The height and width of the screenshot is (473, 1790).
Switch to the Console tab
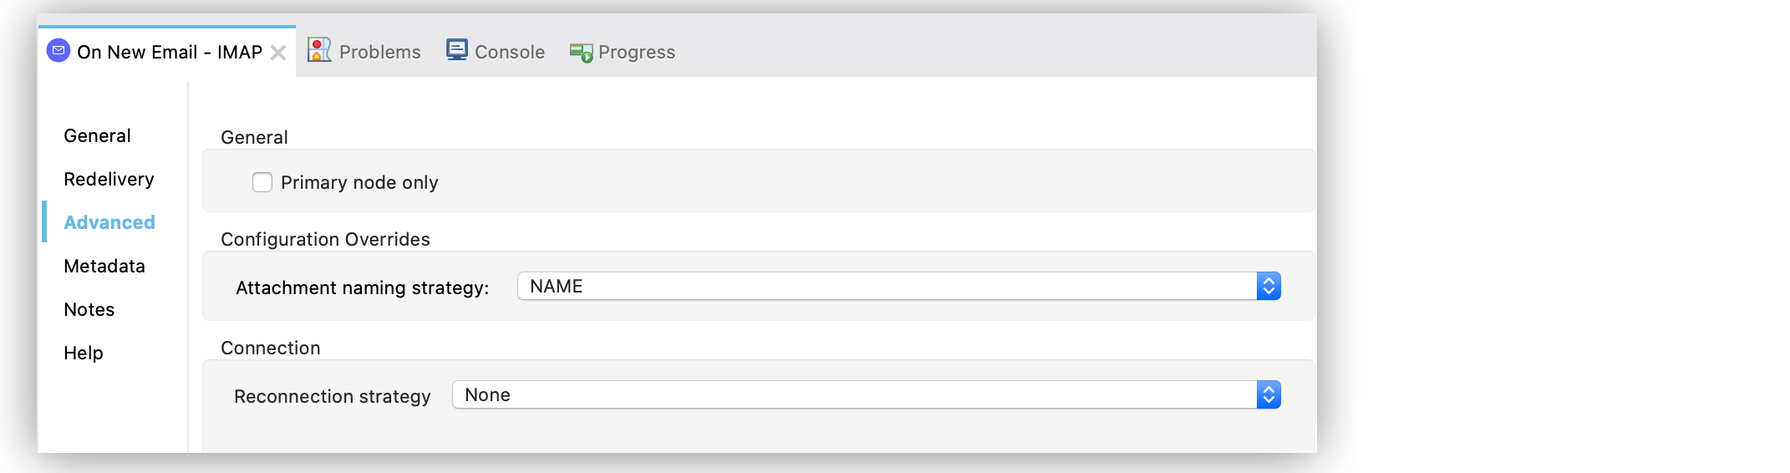pyautogui.click(x=509, y=52)
